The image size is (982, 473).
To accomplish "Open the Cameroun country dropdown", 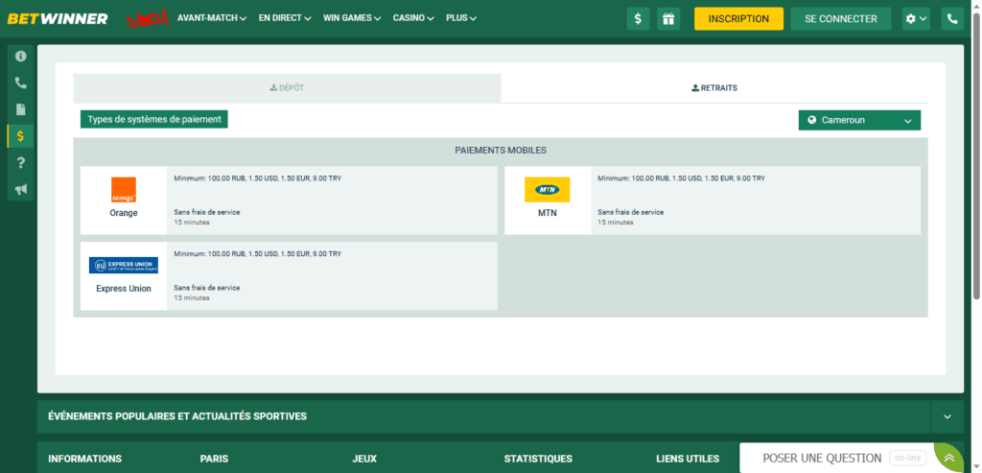I will pos(859,120).
